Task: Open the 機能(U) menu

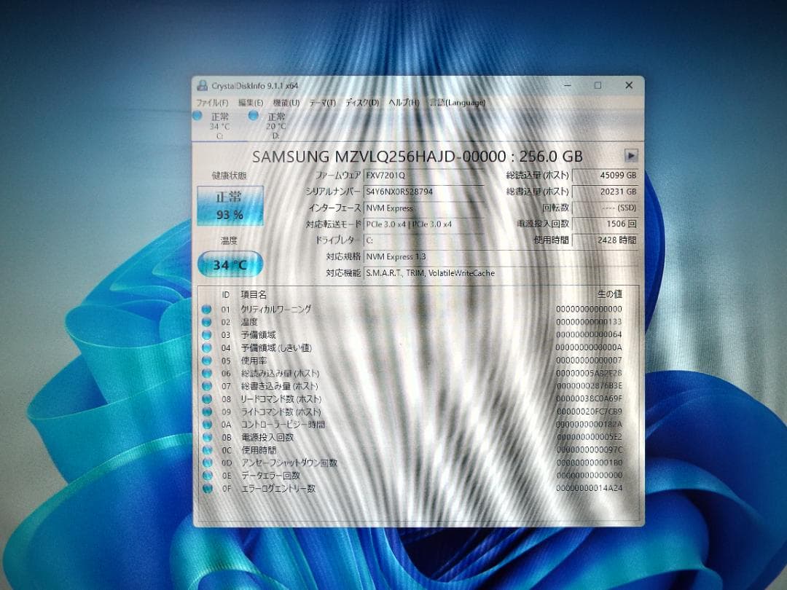Action: [x=286, y=103]
